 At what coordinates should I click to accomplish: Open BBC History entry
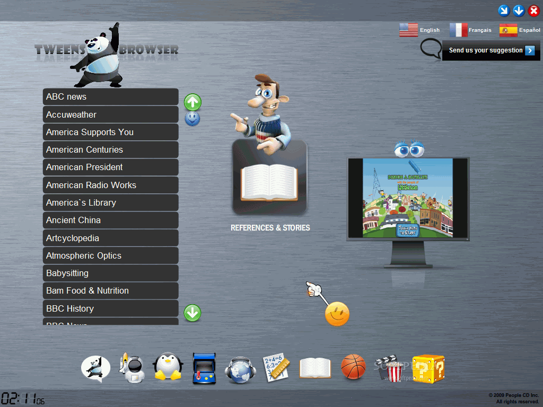tap(110, 308)
